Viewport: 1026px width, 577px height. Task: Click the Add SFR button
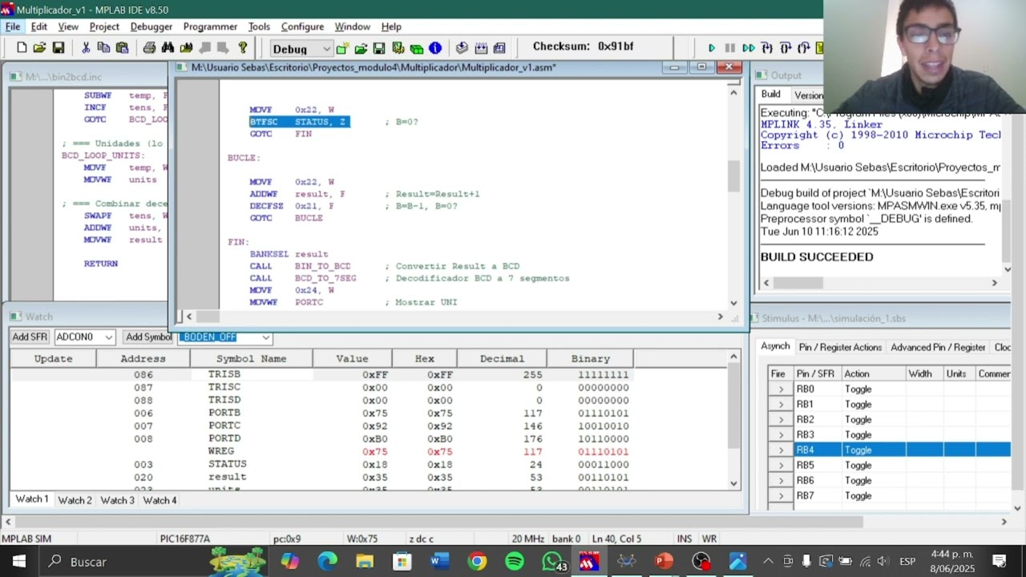(x=30, y=337)
